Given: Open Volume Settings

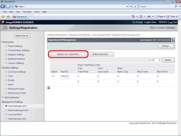Looking at the screenshot, I should tap(16, 63).
